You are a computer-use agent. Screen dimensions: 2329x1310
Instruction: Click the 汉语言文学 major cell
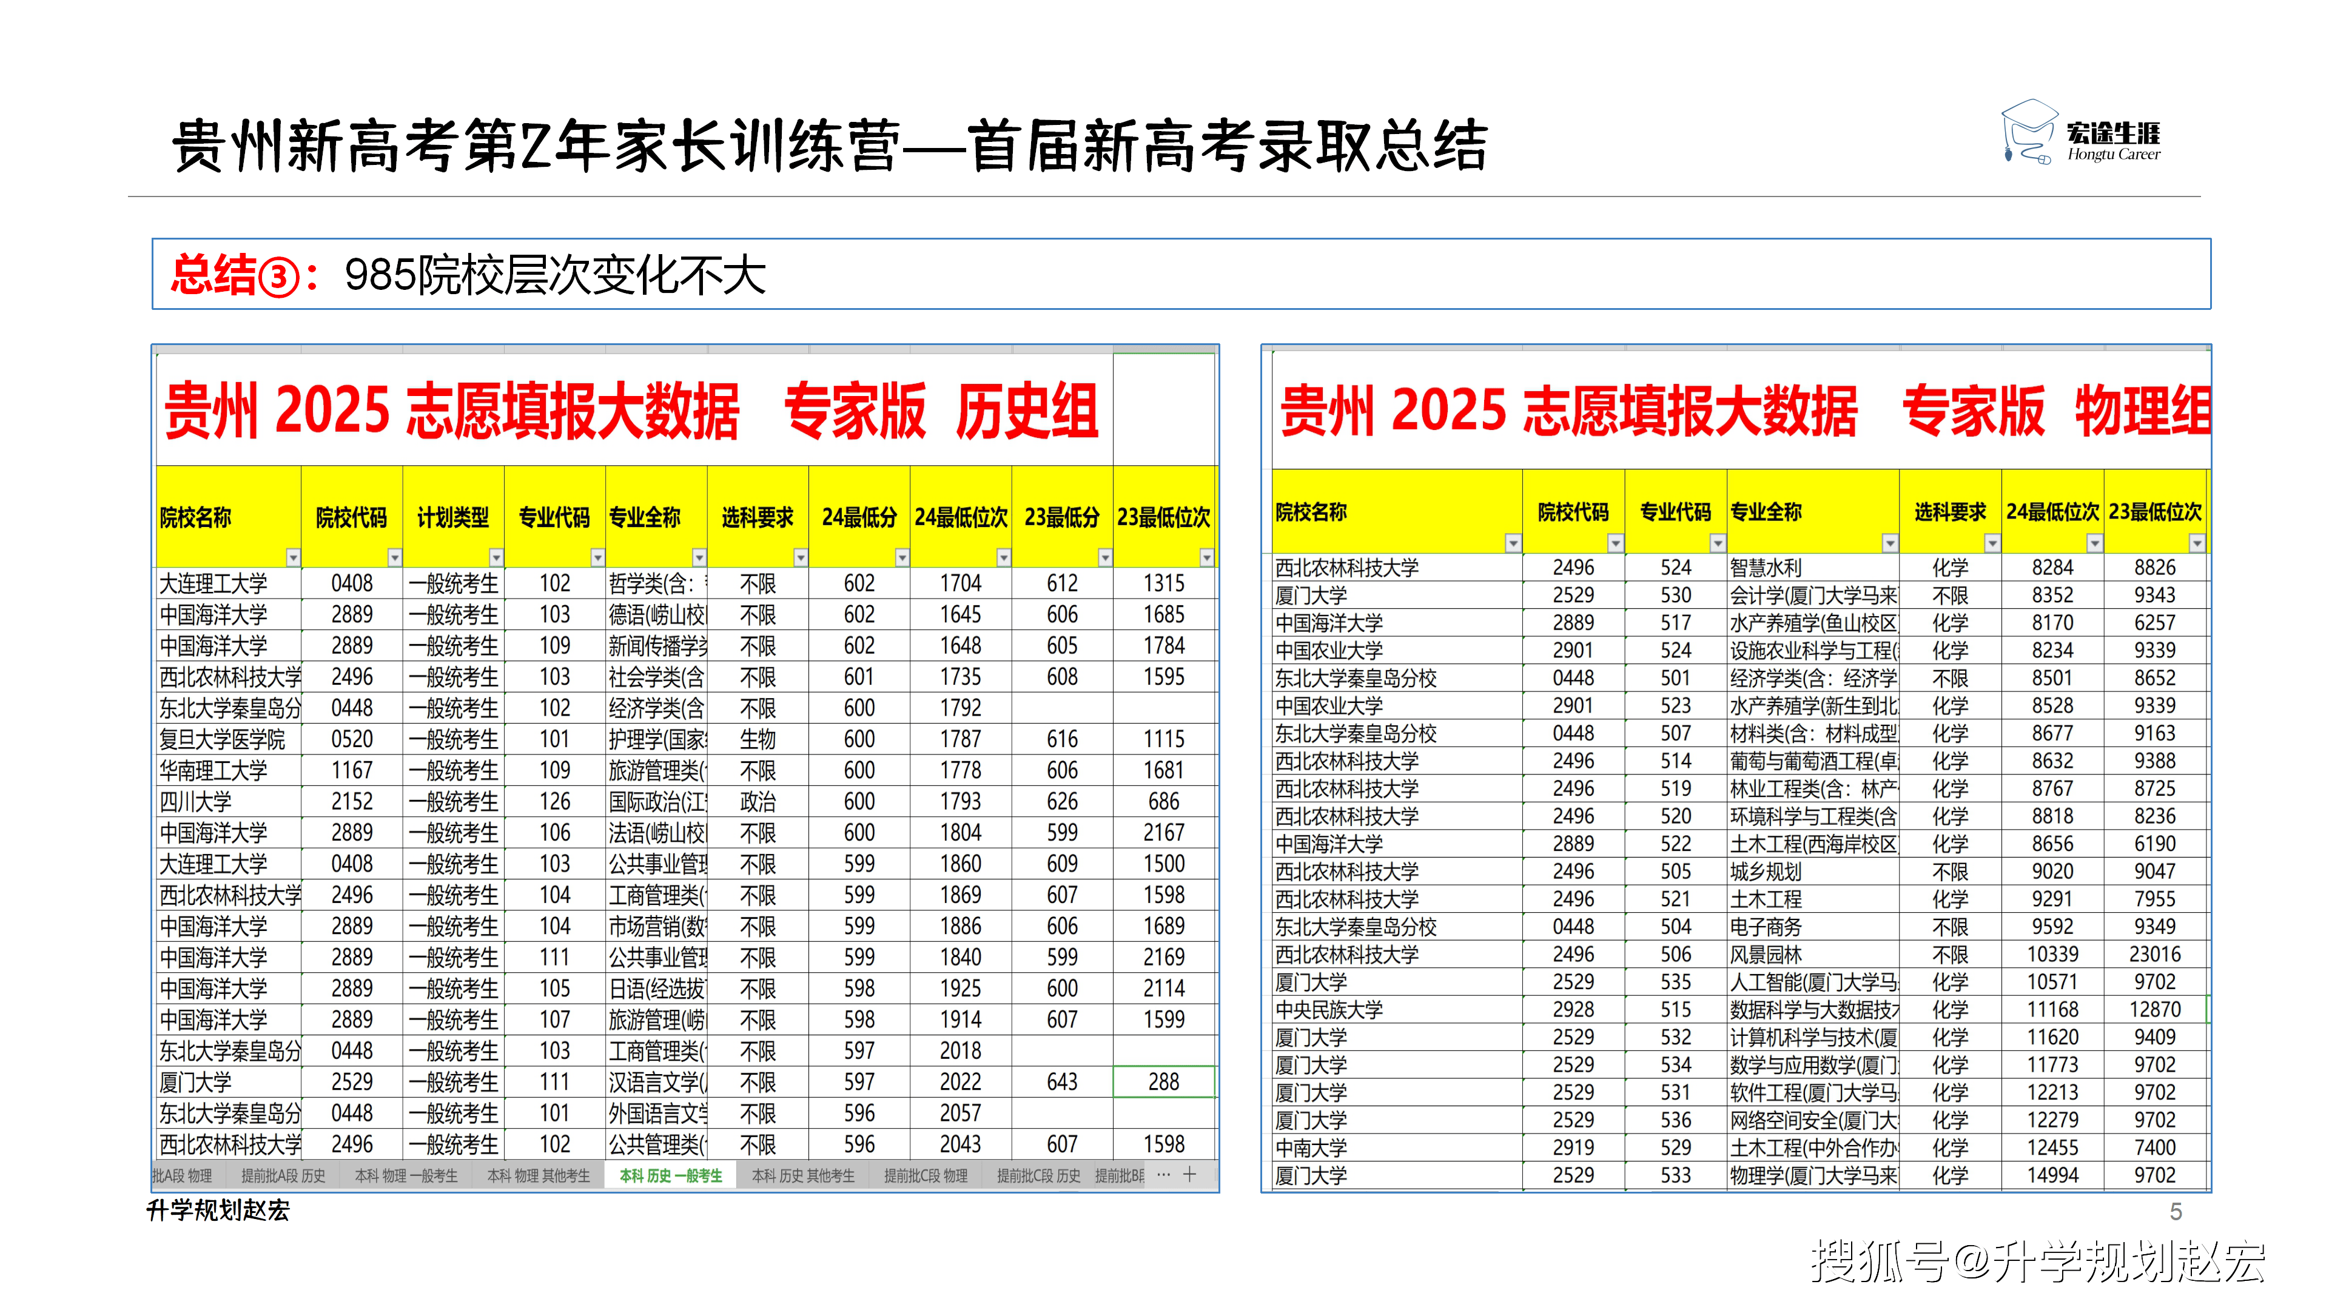656,1082
